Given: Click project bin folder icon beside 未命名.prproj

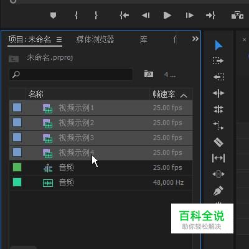Looking at the screenshot, I should click(x=14, y=59).
